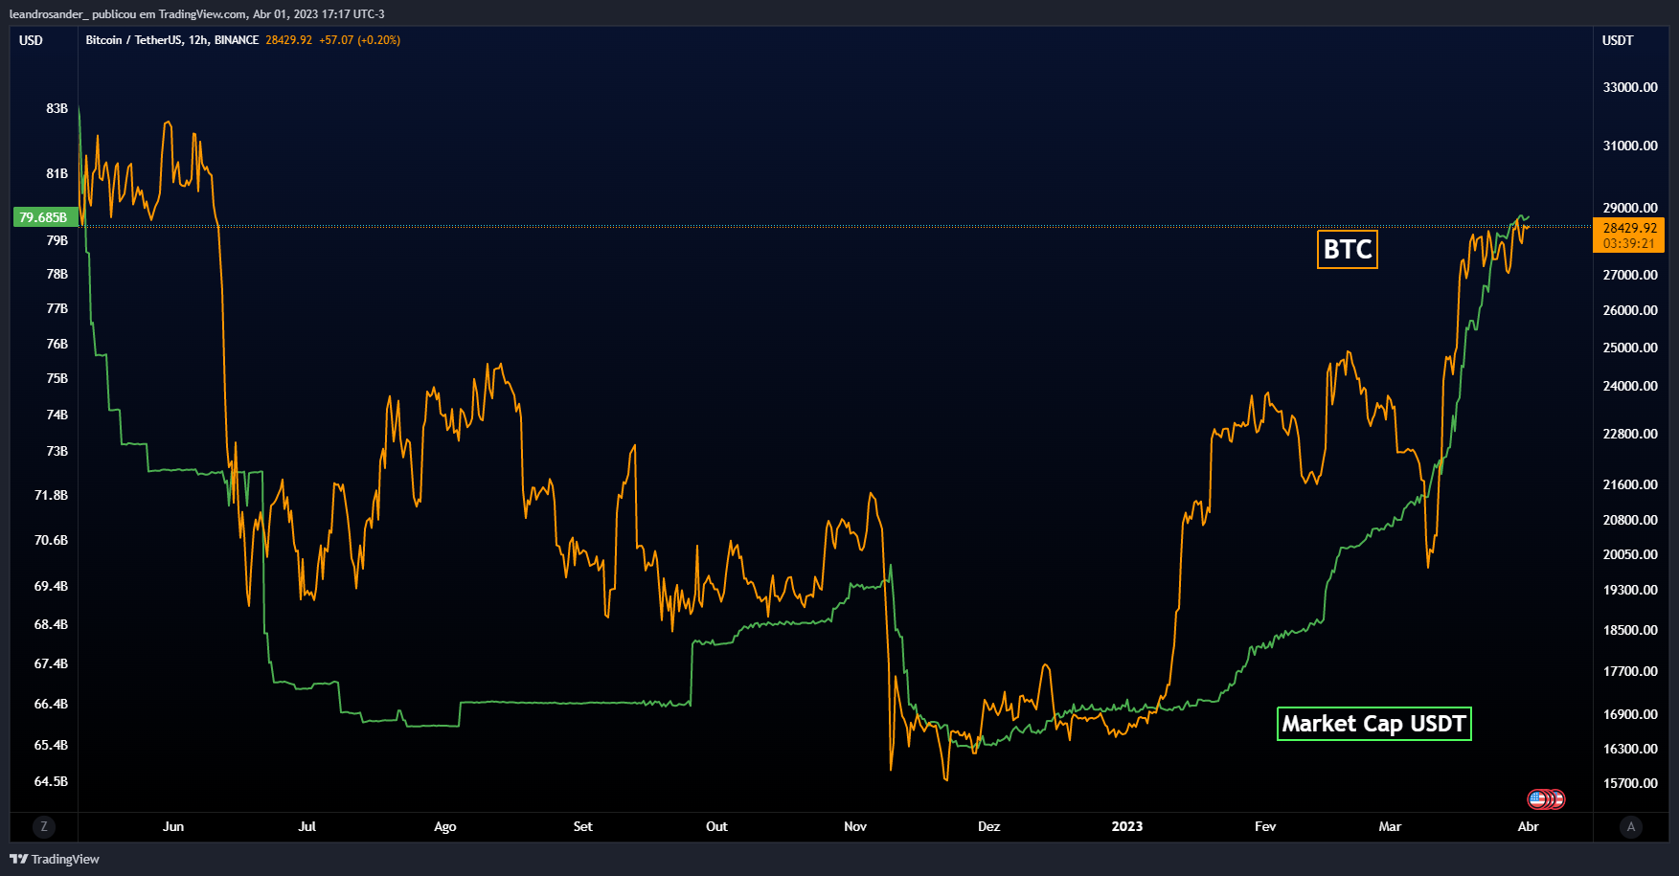Click 31000.00 on the right price scale
This screenshot has width=1679, height=876.
1630,146
